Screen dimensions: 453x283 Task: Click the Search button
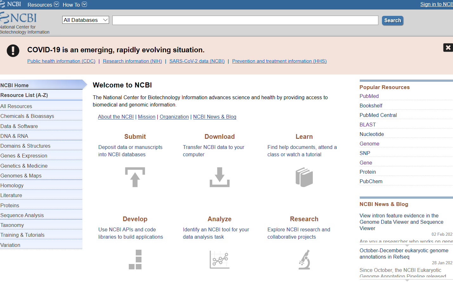pos(393,21)
